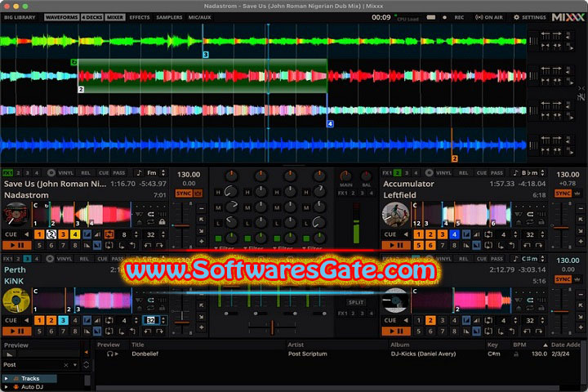
Task: Toggle FX 3 assignment on Perth deck
Action: point(27,258)
